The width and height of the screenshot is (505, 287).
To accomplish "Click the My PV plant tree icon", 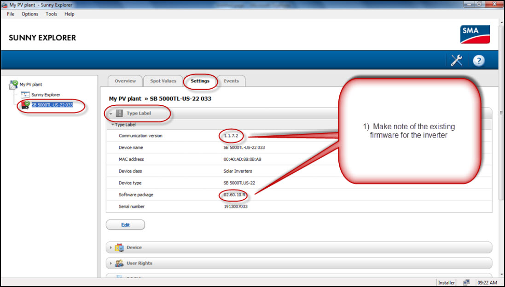I will pos(13,85).
